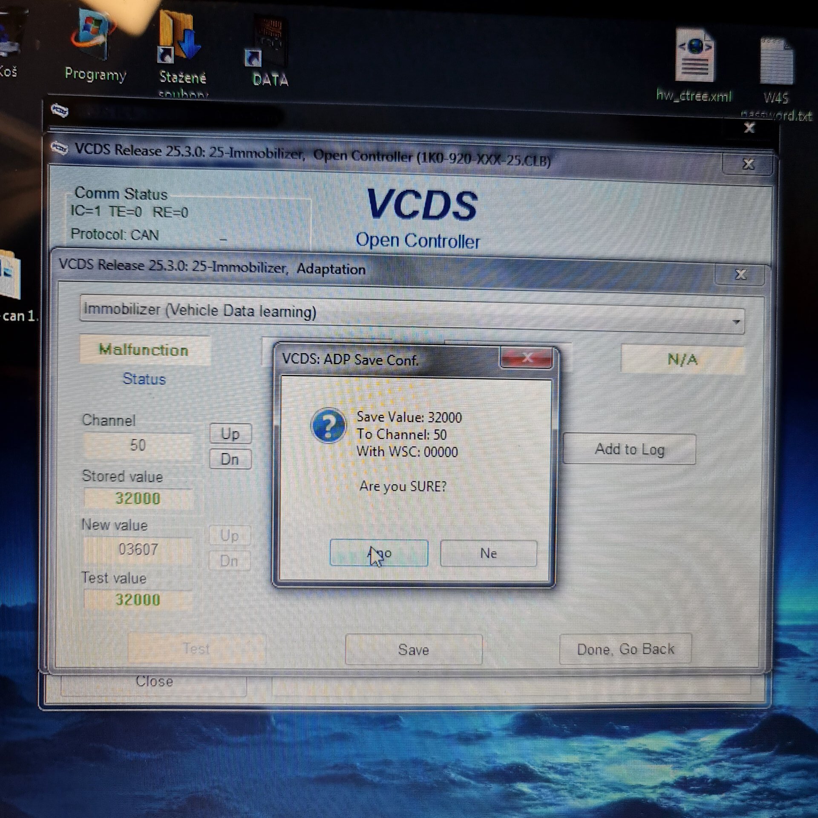
Task: Click VCDS icon in Open Controller title bar
Action: tap(60, 148)
